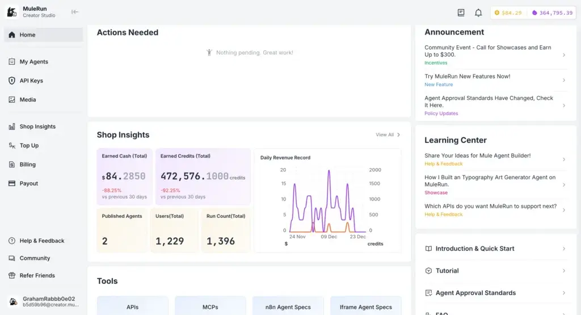Expand the Share Your Ideas item chevron

pos(563,159)
